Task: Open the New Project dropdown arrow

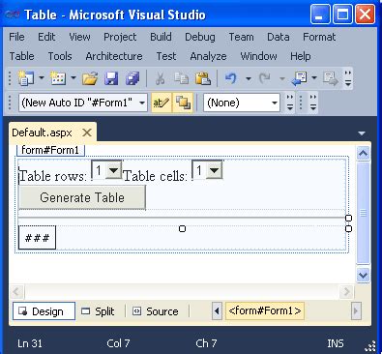Action: [42, 78]
